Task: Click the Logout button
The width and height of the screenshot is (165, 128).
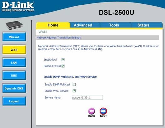Action: click(14, 101)
